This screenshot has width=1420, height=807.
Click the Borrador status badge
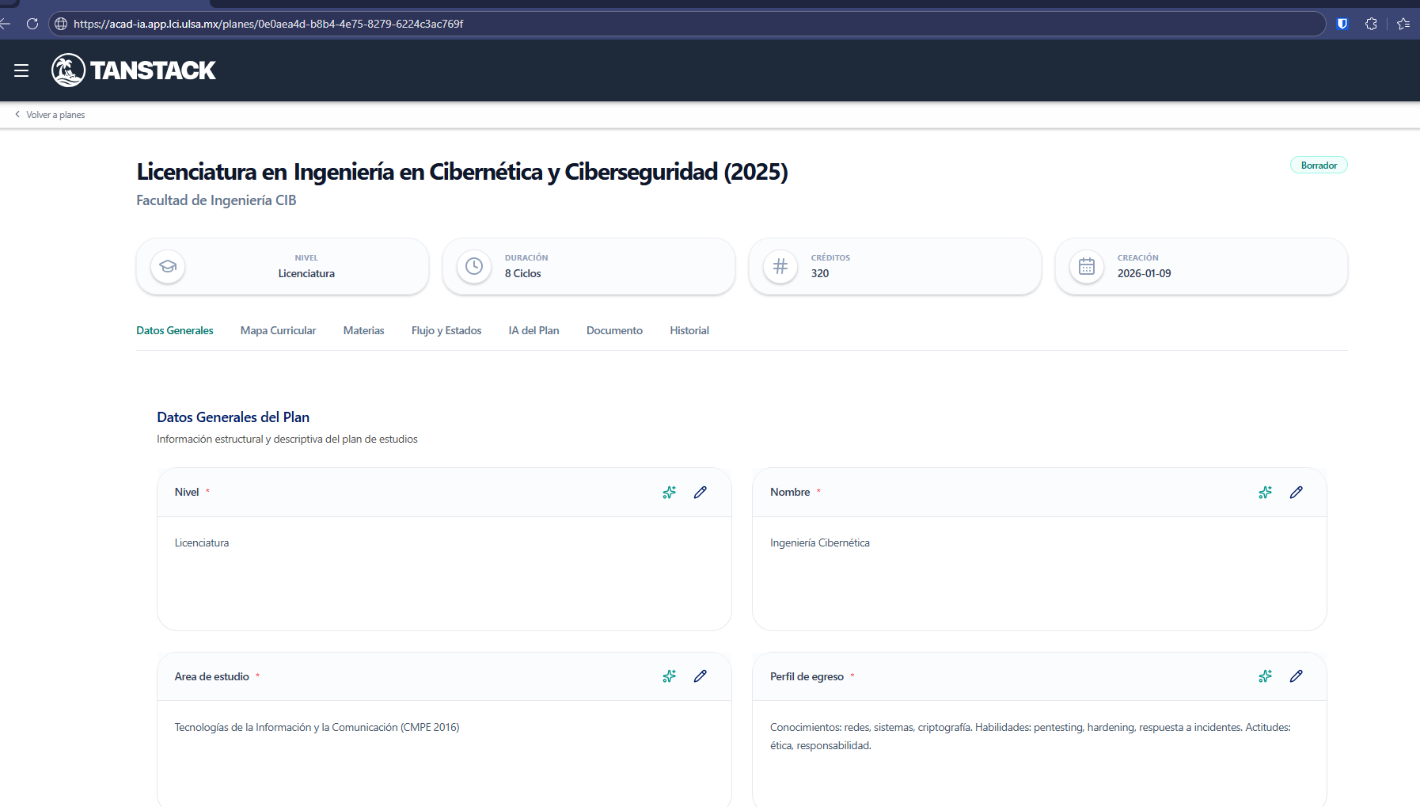[1318, 166]
